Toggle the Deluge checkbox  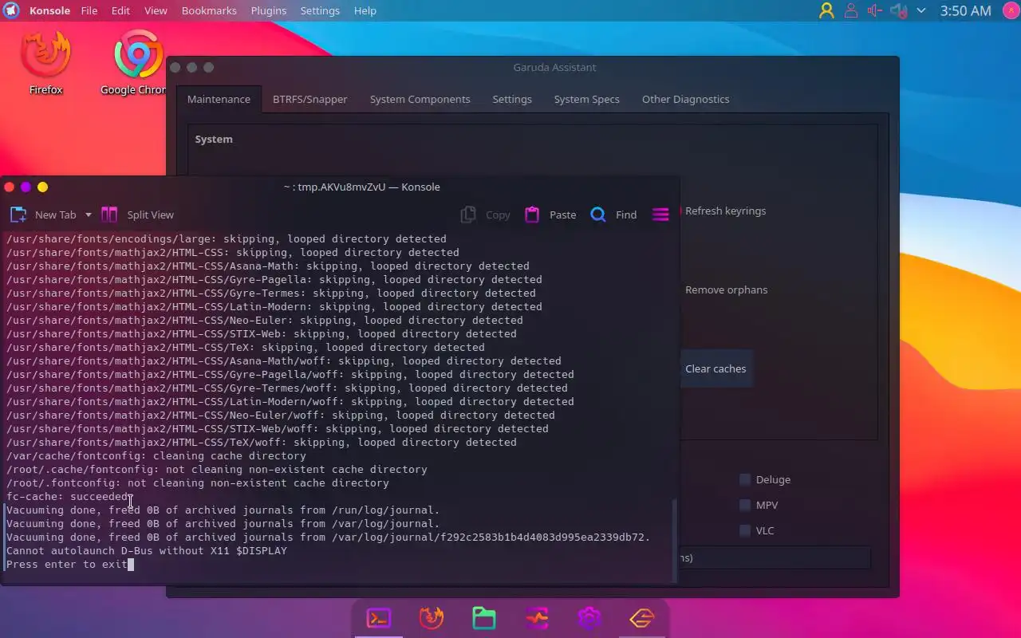click(745, 479)
